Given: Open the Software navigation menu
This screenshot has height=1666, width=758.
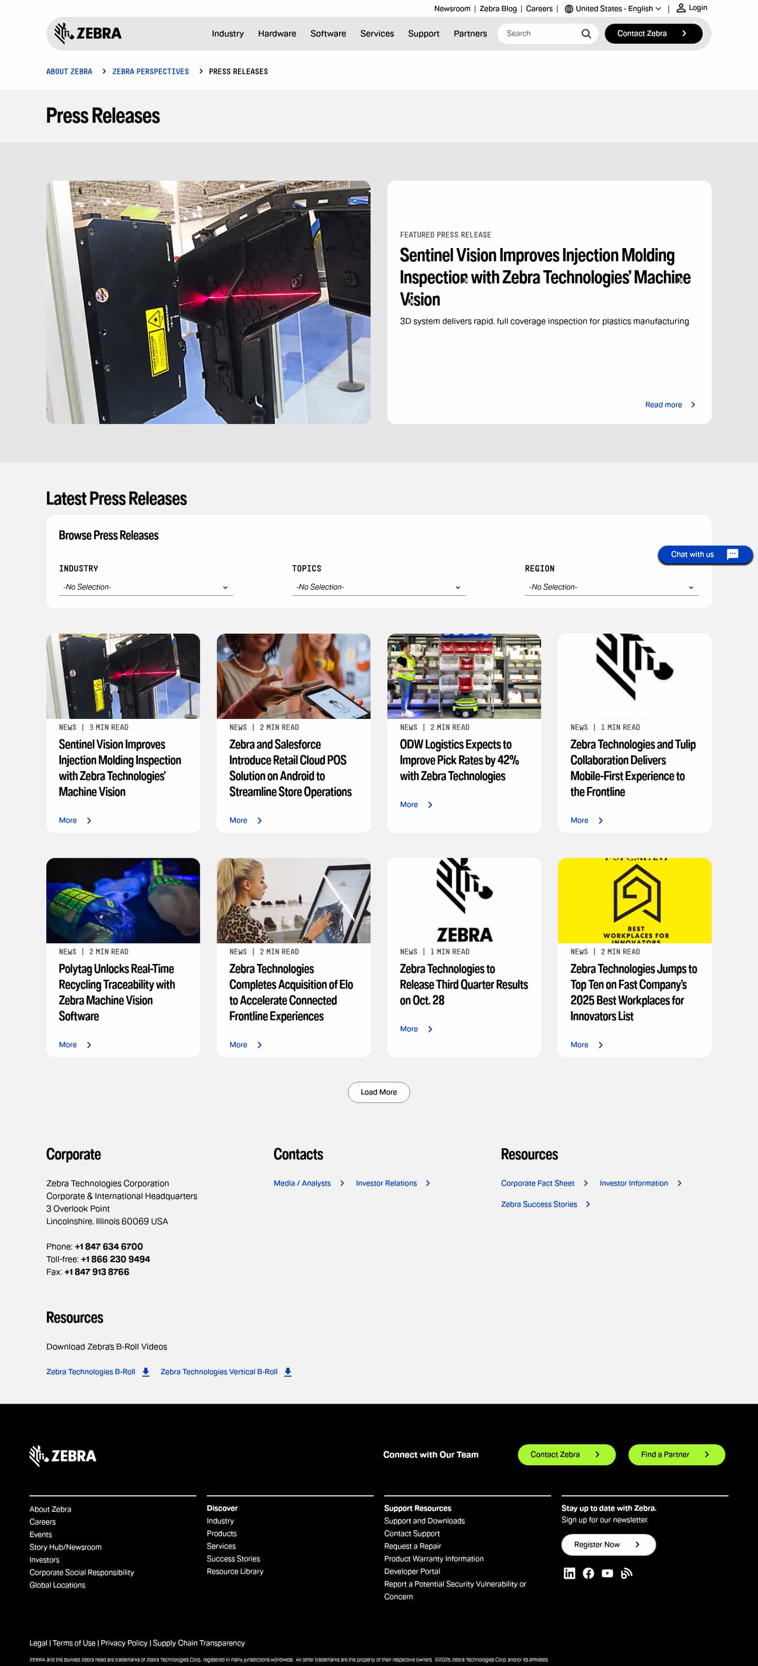Looking at the screenshot, I should point(328,34).
